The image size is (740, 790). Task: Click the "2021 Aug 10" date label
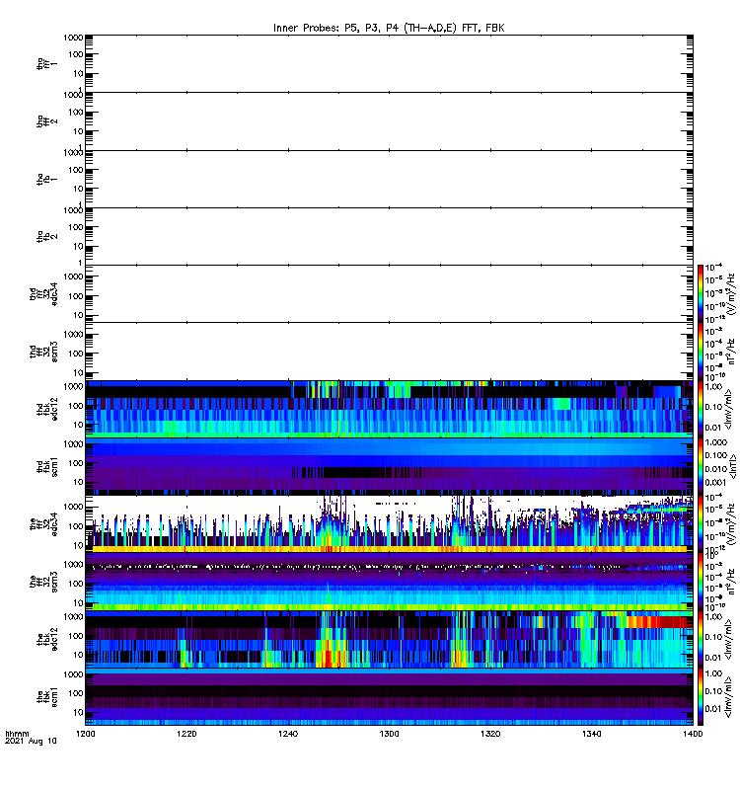coord(31,741)
